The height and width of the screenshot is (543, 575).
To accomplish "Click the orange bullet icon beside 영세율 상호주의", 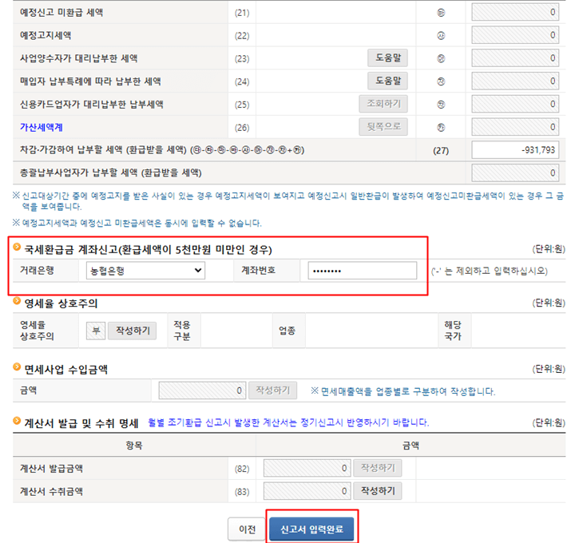I will coord(17,301).
